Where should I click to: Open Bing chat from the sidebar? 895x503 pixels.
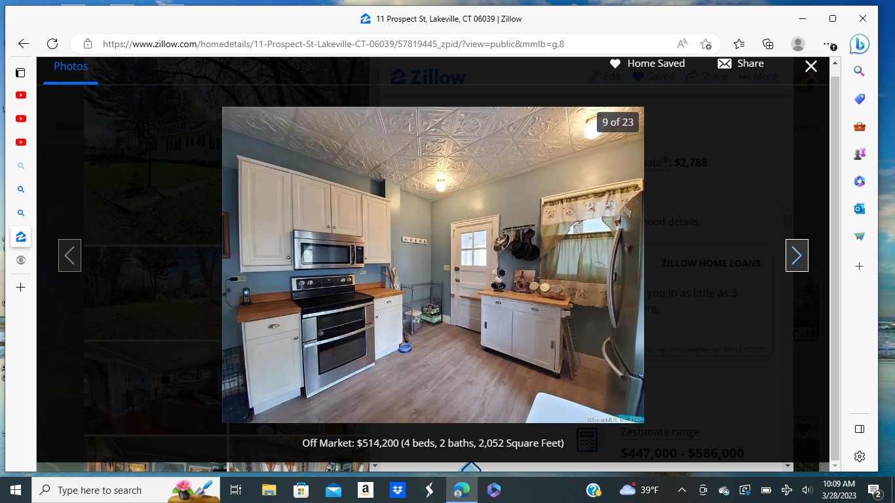[x=860, y=44]
